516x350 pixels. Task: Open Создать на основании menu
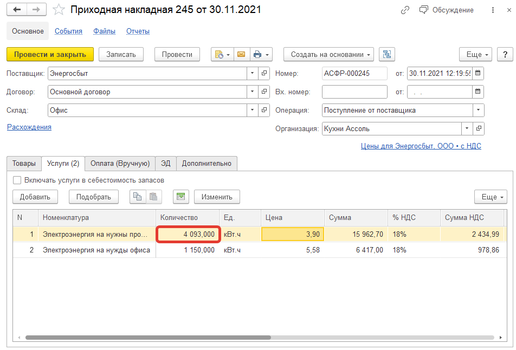pos(329,54)
